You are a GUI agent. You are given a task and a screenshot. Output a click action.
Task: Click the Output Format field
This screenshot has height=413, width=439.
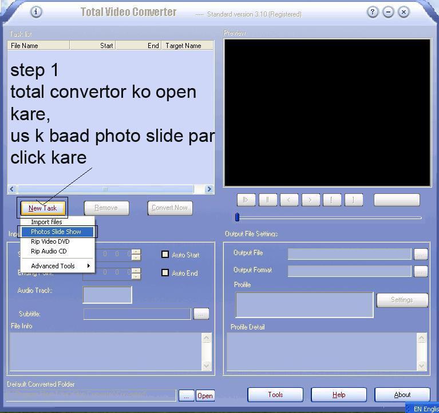coord(349,271)
